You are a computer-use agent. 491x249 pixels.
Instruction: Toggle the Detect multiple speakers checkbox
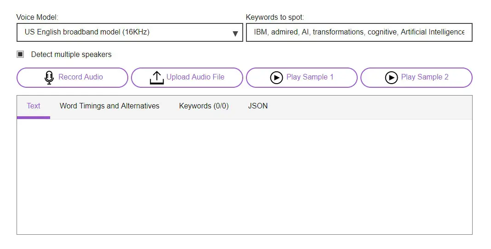[20, 54]
